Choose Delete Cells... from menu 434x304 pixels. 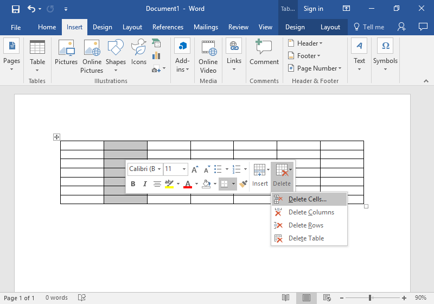click(309, 199)
